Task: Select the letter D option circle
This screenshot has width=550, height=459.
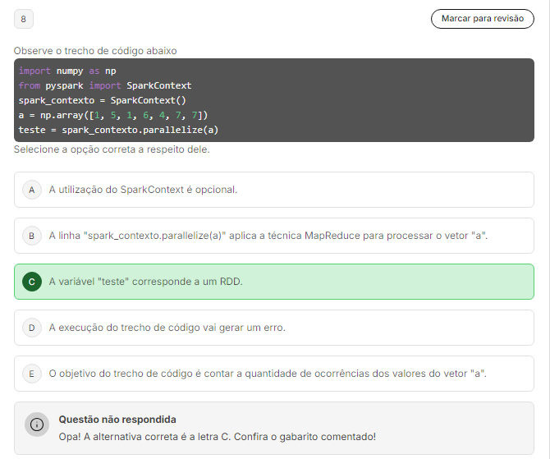Action: pyautogui.click(x=31, y=328)
